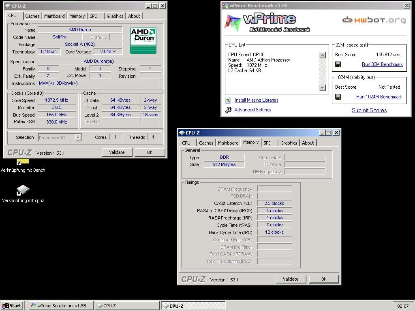Open Submit Scores link
The image size is (415, 311).
[369, 110]
